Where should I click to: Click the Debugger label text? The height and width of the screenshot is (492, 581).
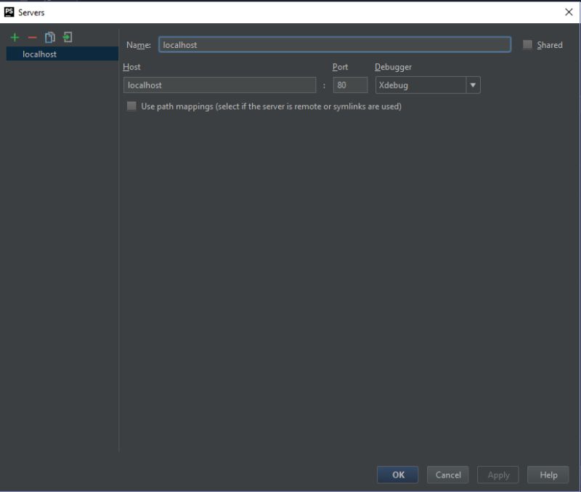pos(393,67)
